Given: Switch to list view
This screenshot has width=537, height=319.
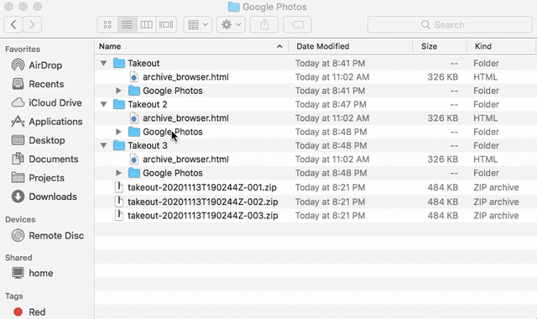Looking at the screenshot, I should tap(127, 24).
